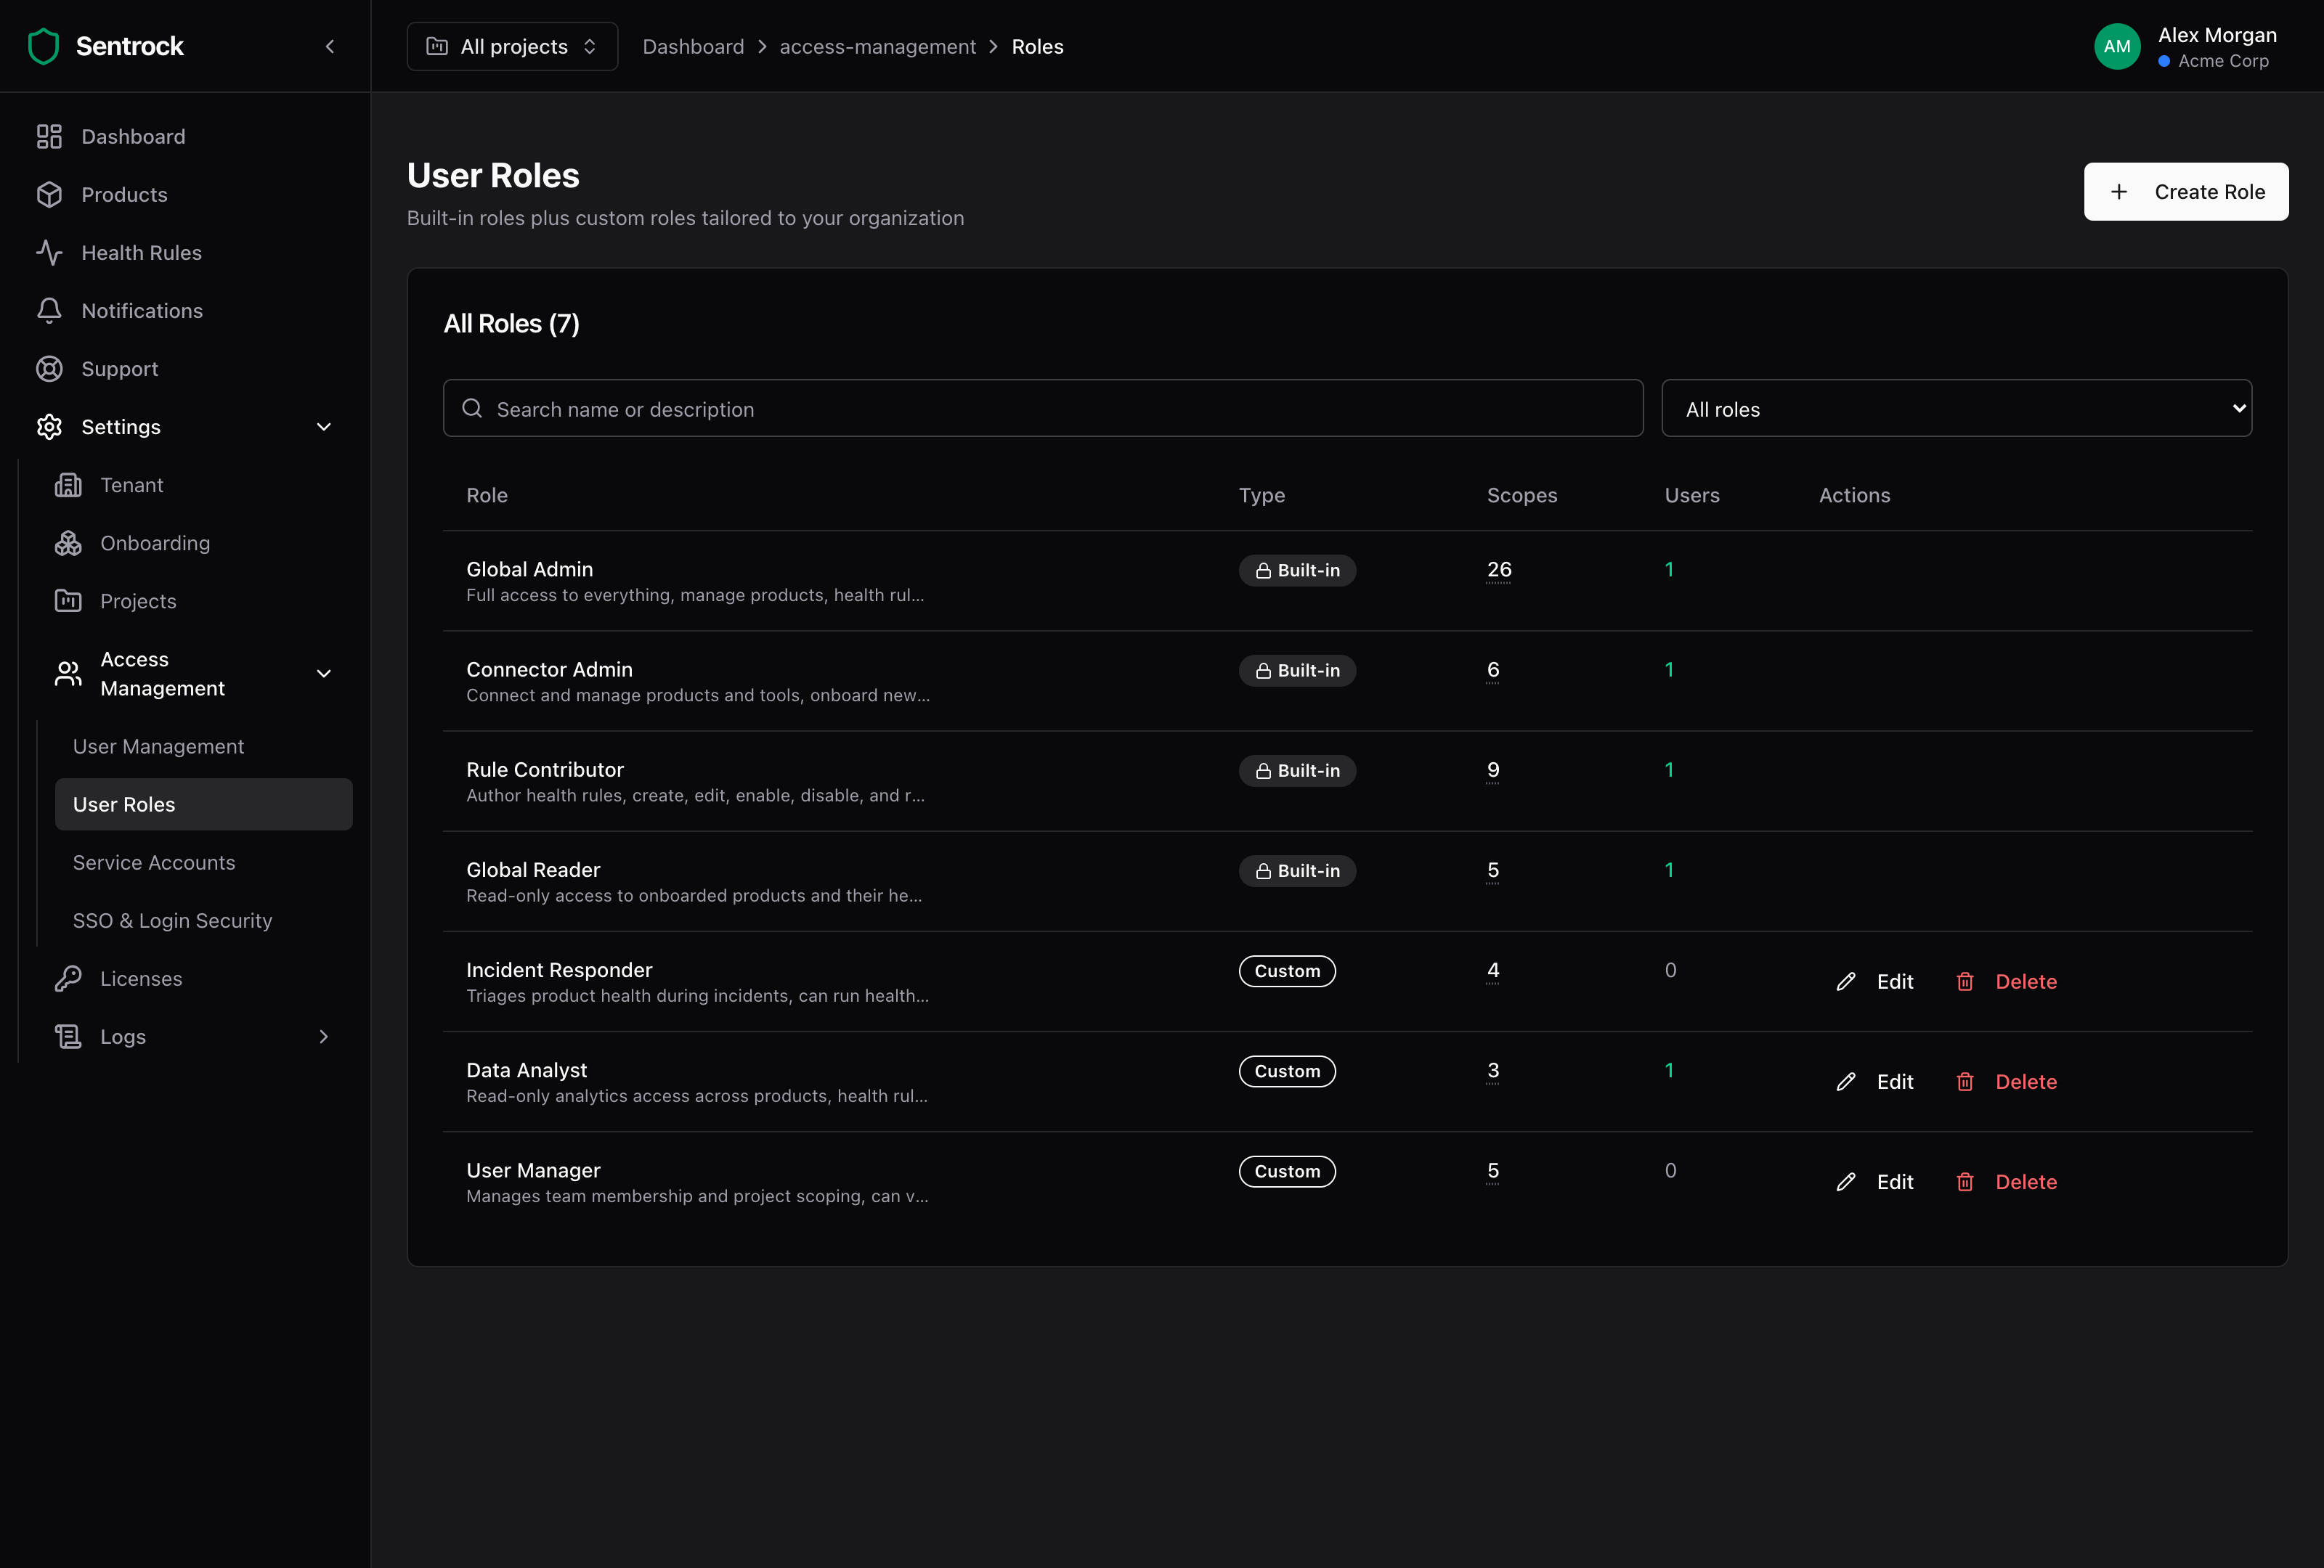
Task: Click the folder icon in All projects
Action: tap(437, 46)
